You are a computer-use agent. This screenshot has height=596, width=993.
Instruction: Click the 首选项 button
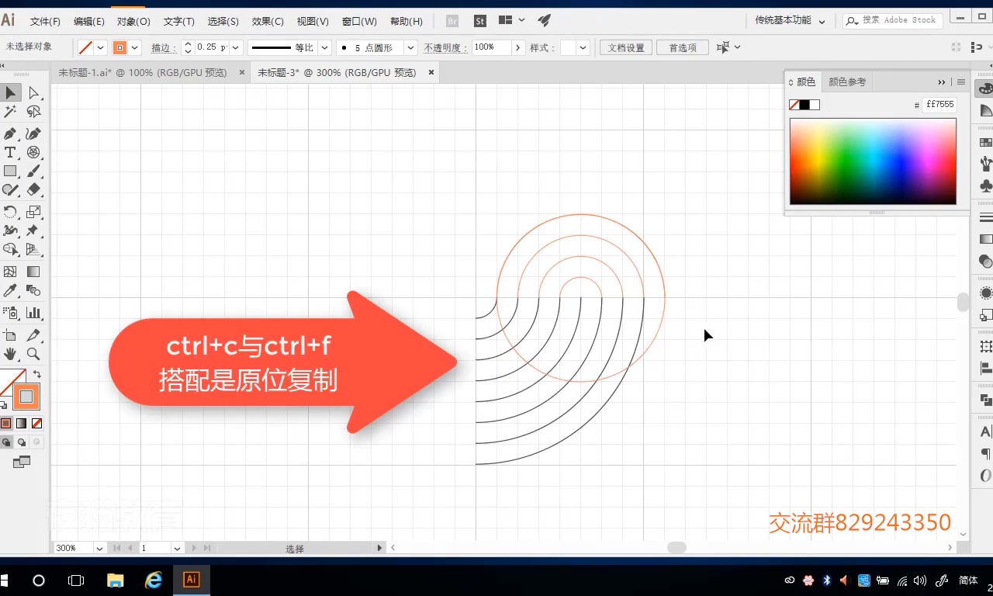(x=682, y=47)
